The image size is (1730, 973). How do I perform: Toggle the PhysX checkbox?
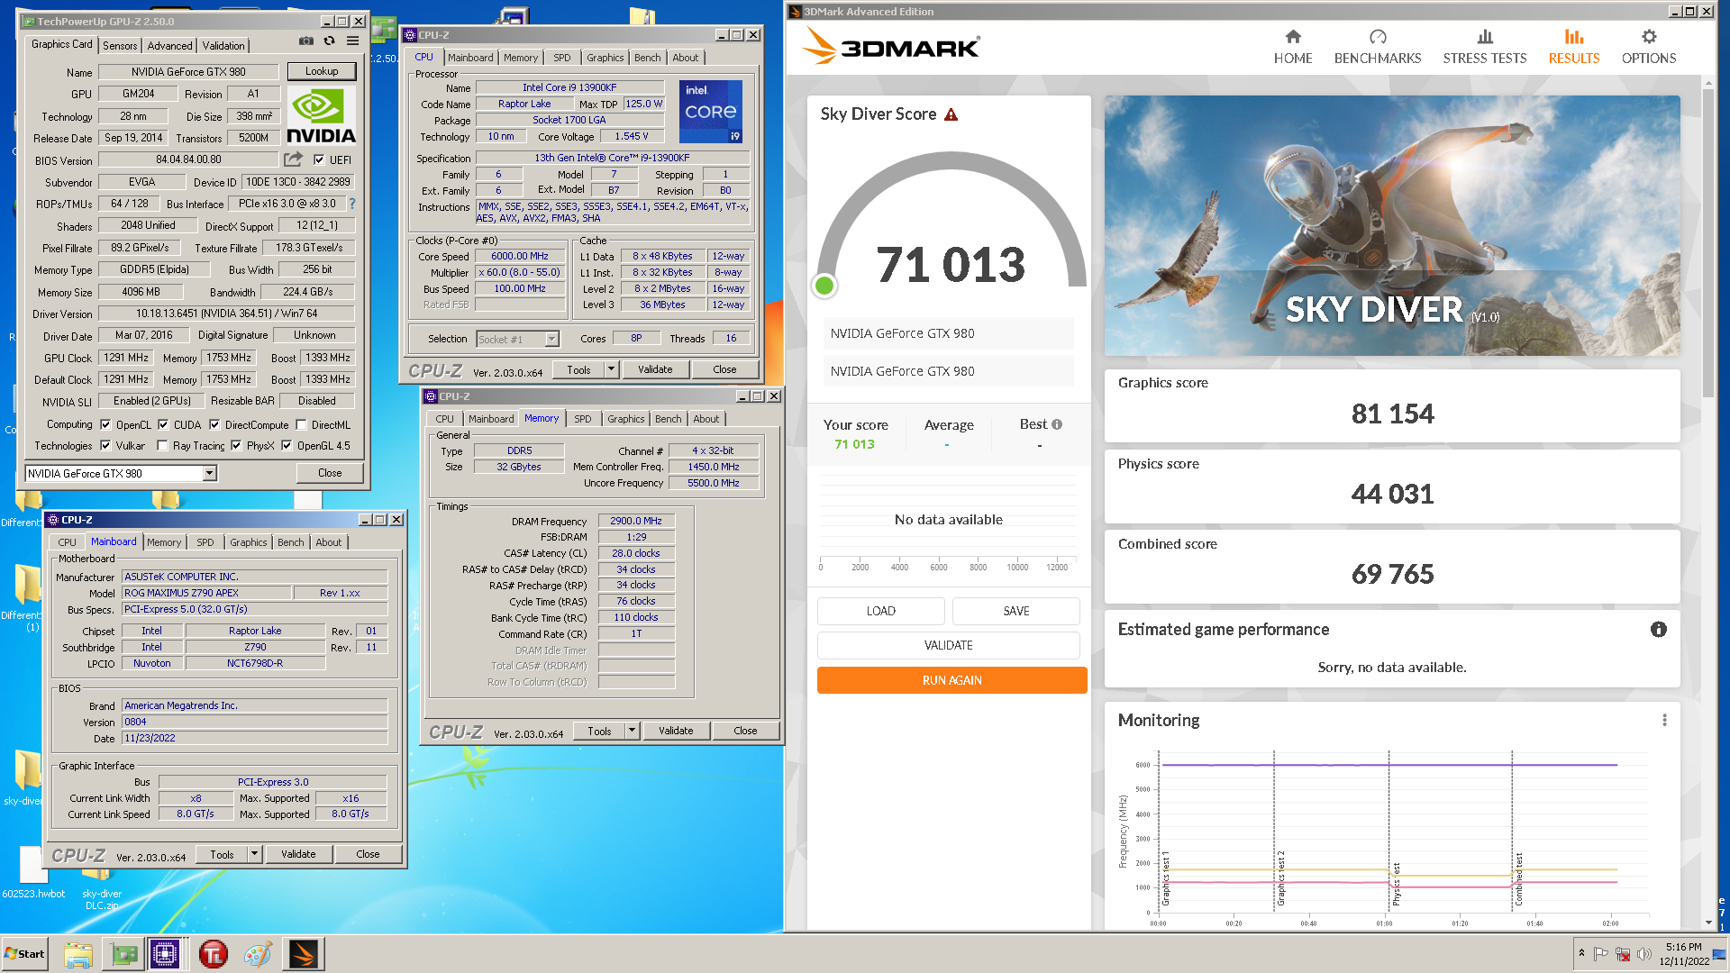click(x=236, y=445)
